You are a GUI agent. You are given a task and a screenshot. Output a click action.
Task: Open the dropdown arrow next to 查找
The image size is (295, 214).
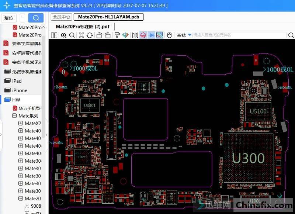pos(190,35)
